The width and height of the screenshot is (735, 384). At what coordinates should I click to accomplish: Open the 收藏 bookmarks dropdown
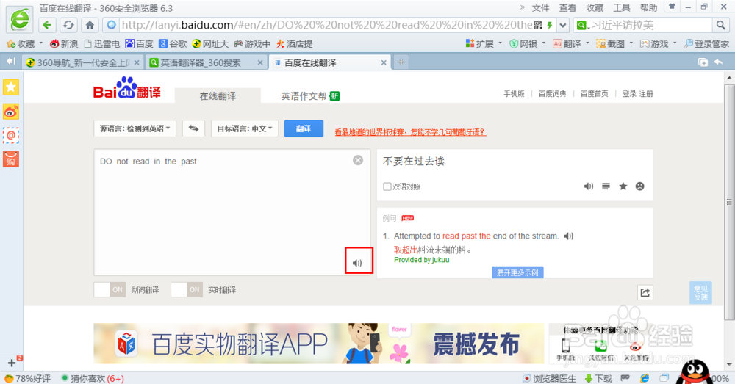coord(24,43)
